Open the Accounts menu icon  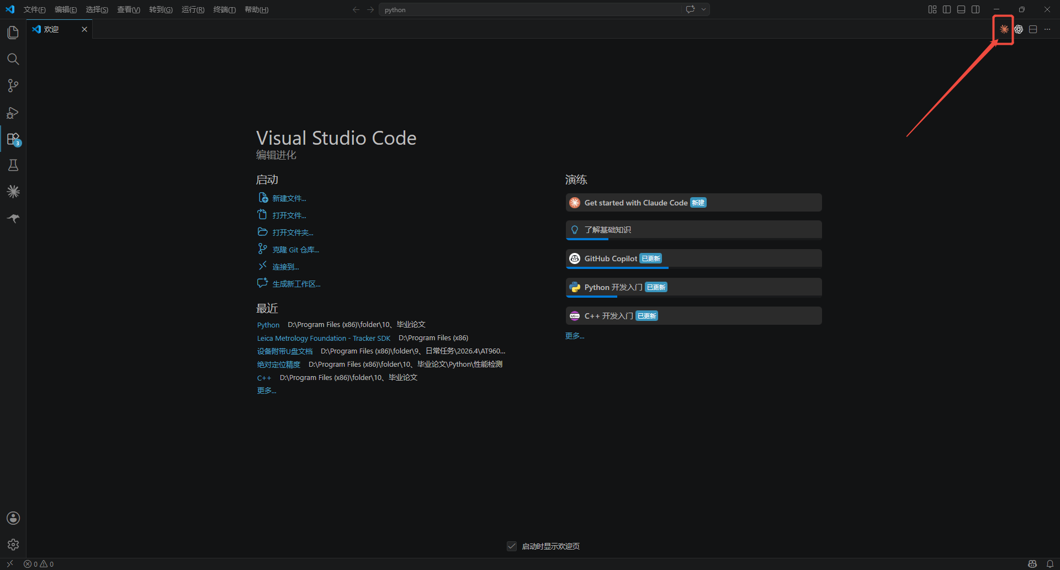13,518
